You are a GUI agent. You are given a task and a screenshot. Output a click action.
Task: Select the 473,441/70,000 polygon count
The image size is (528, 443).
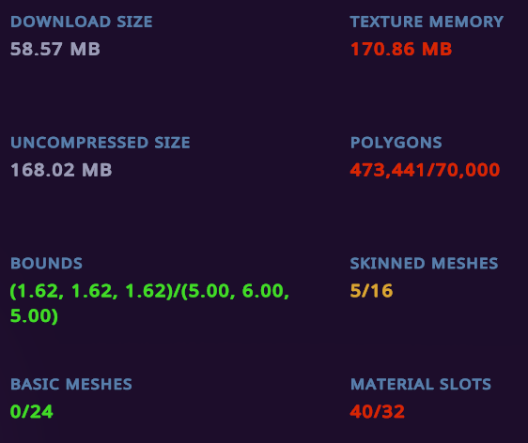(x=425, y=170)
